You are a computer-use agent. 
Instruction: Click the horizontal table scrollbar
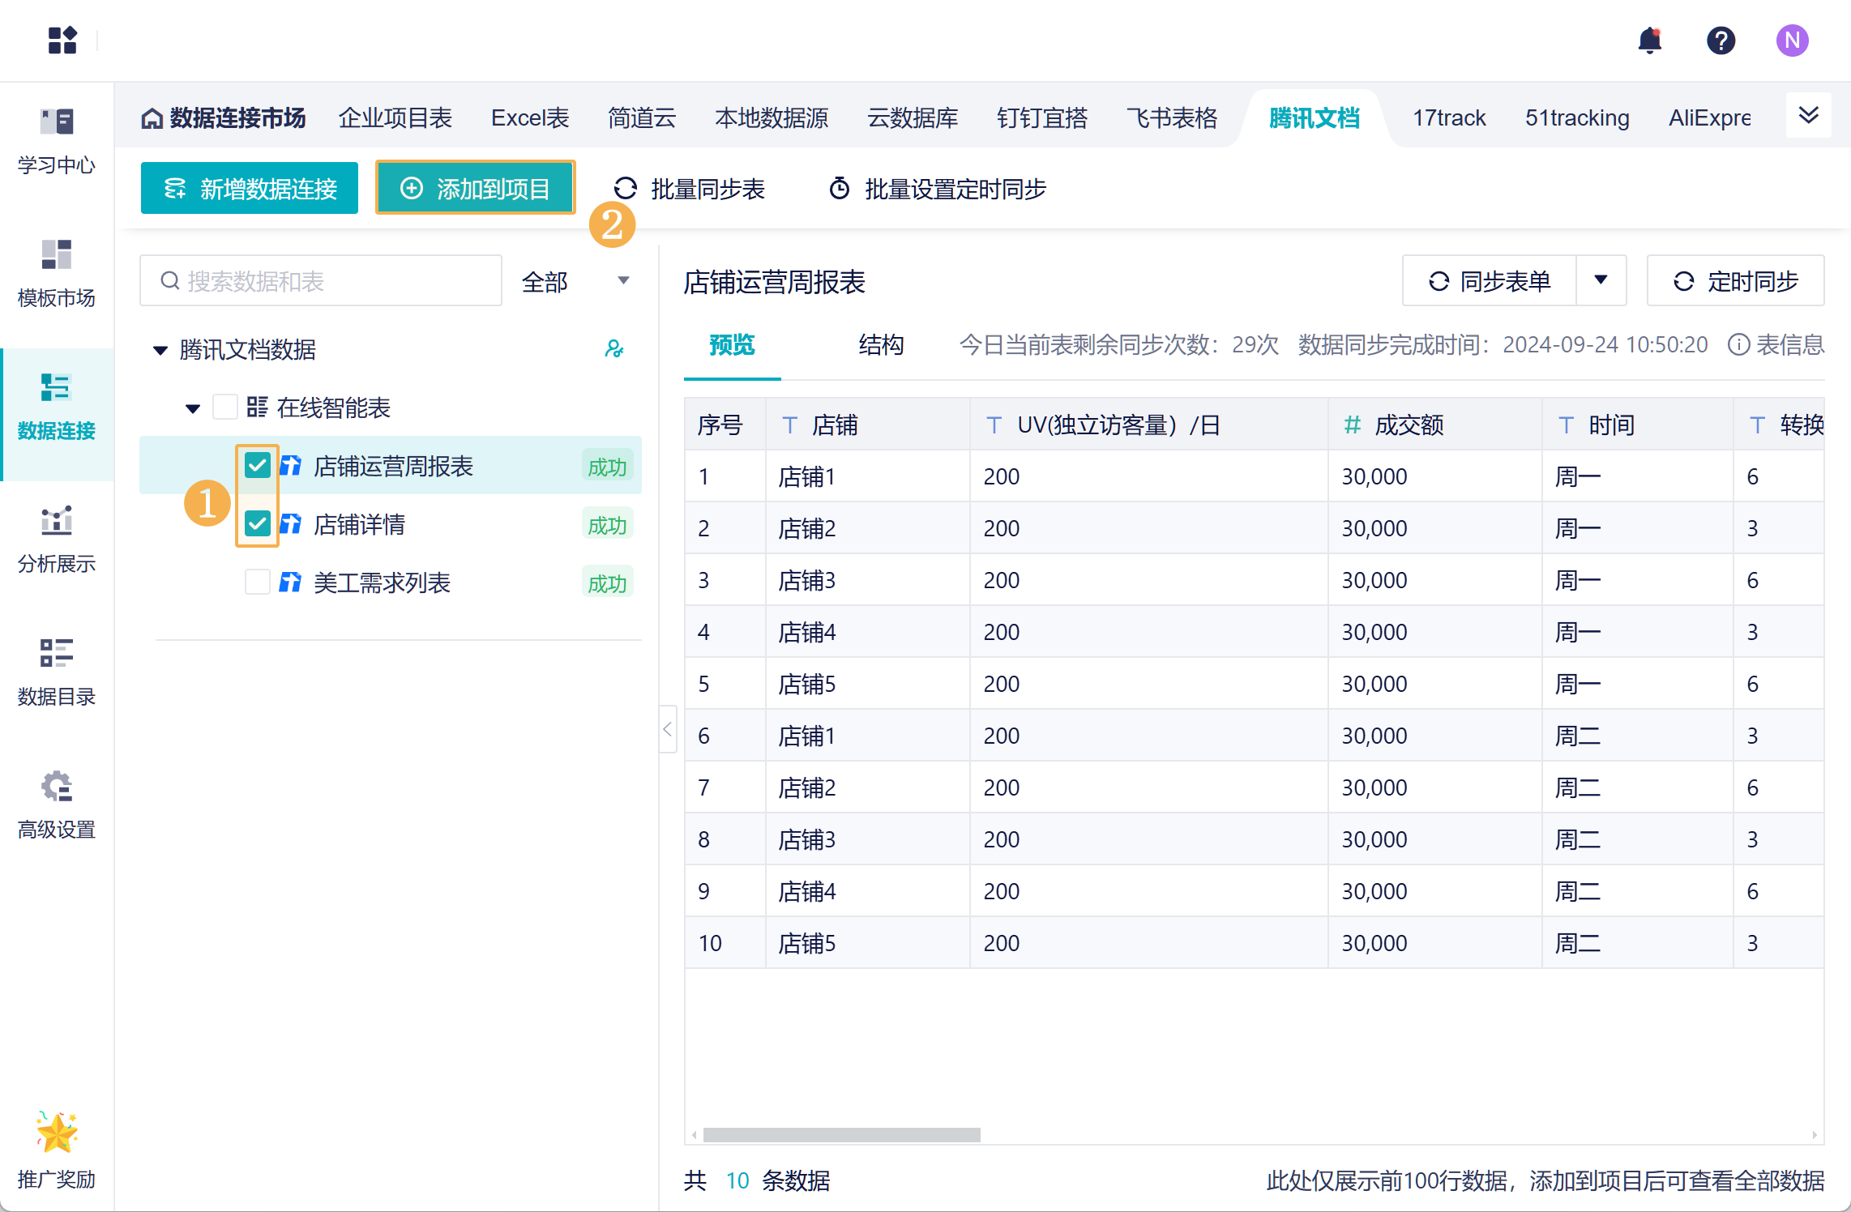(x=841, y=1134)
